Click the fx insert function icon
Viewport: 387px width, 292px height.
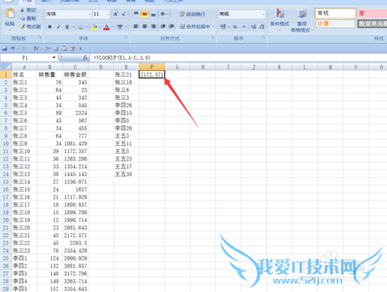85,58
